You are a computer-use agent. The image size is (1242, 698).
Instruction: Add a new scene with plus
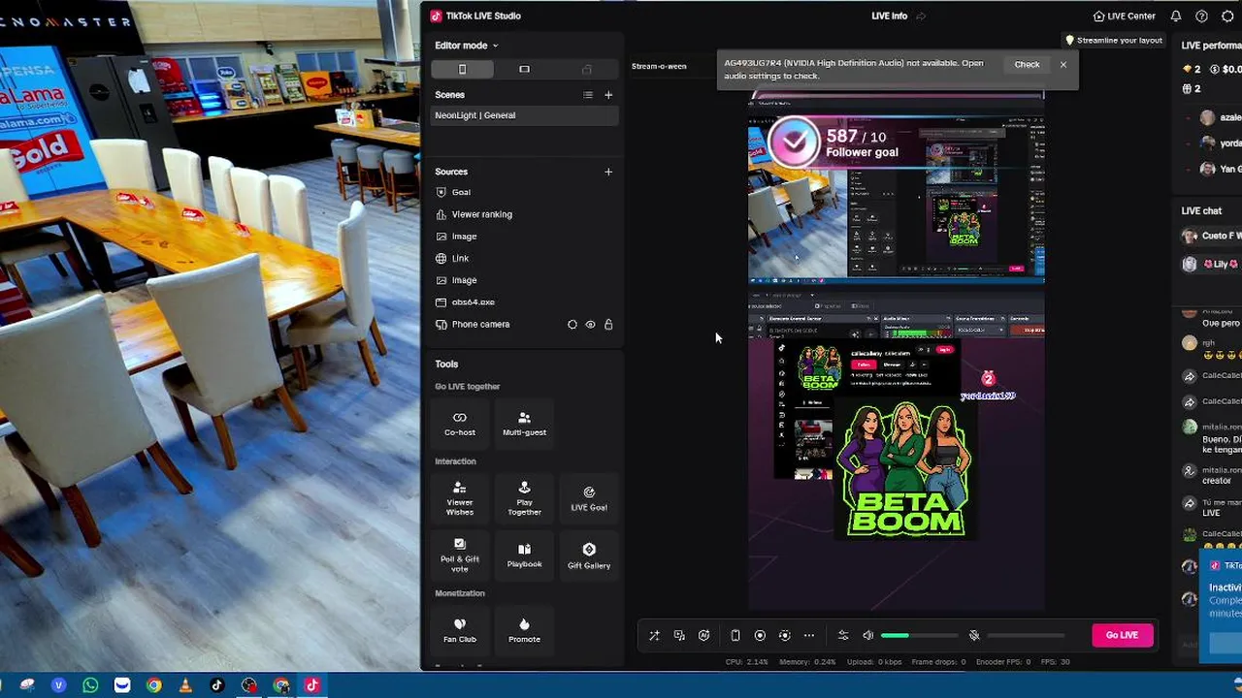click(608, 95)
